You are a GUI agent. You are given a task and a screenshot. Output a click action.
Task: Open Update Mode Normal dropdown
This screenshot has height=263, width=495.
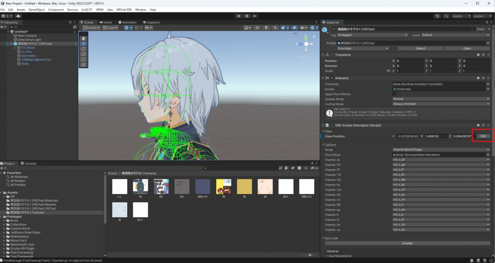point(441,99)
